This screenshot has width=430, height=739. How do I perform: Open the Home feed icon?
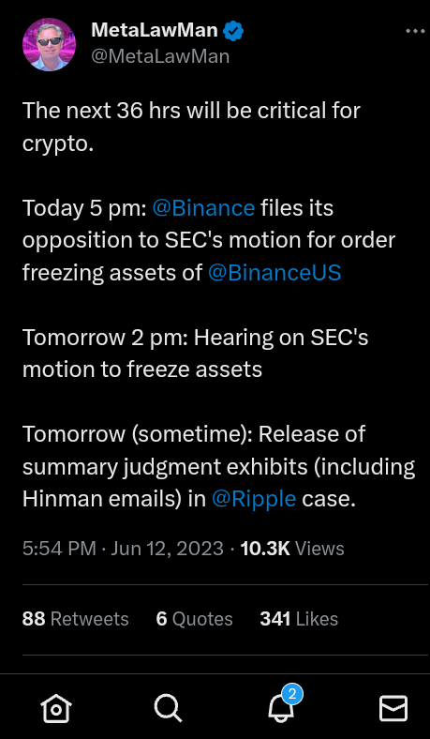(x=56, y=708)
